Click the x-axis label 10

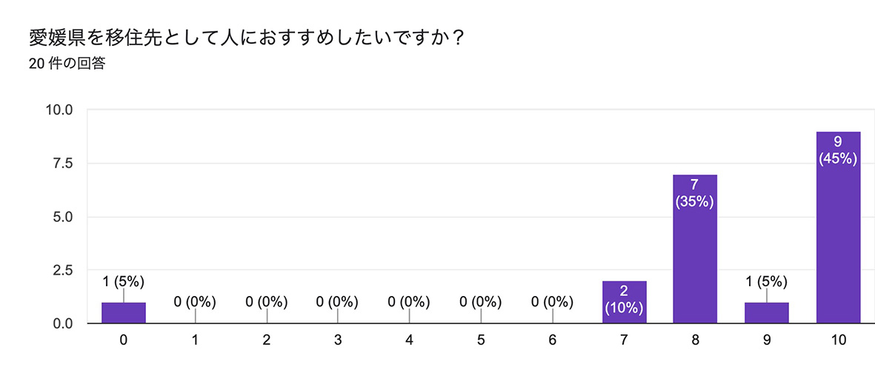[838, 340]
